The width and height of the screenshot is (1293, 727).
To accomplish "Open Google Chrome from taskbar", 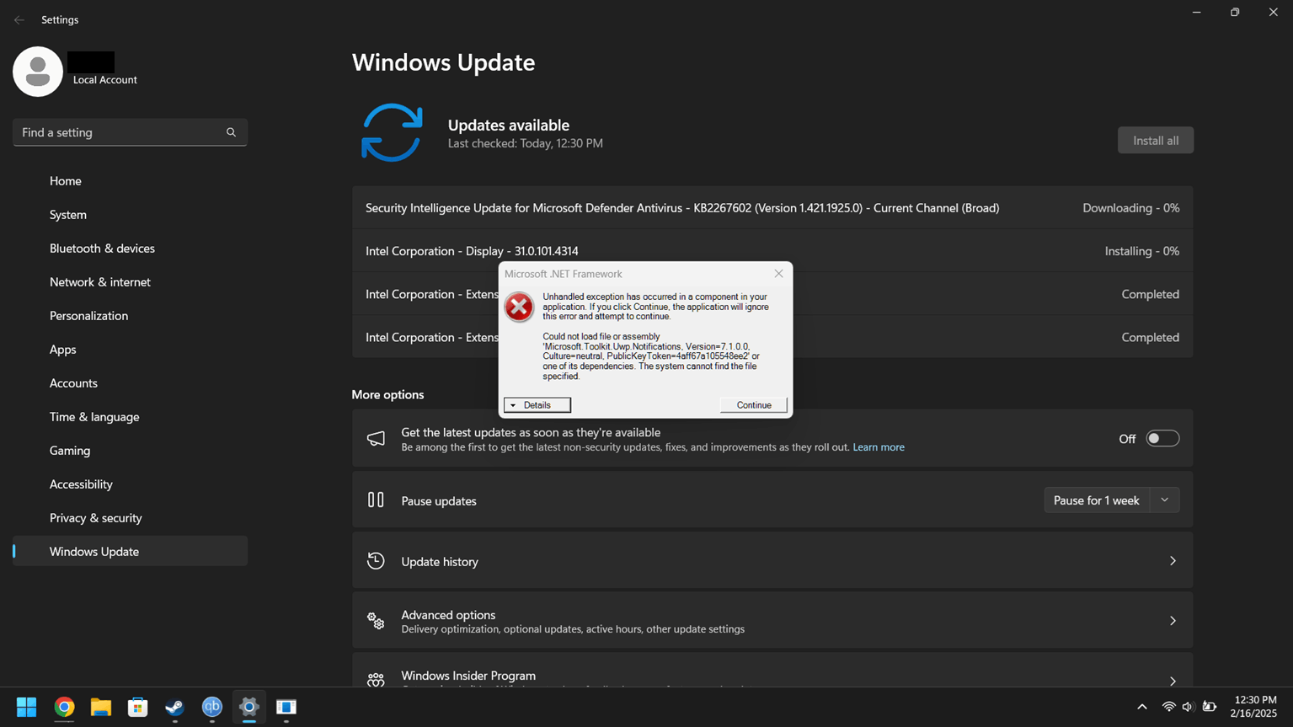I will [x=64, y=707].
